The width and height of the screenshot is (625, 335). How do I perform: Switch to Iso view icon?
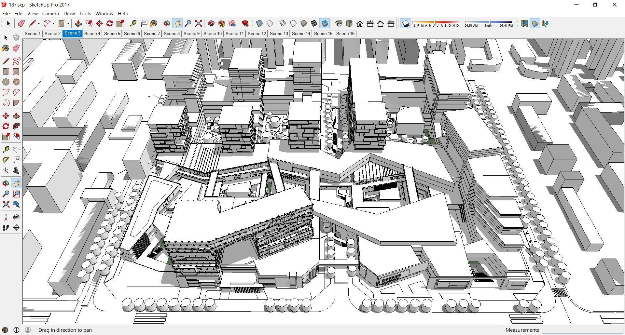click(x=339, y=23)
